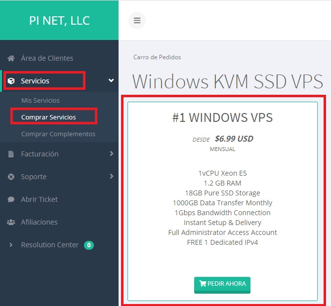Click the speech bubble icon for Abrir Ticket
The image size is (331, 306).
pos(11,199)
